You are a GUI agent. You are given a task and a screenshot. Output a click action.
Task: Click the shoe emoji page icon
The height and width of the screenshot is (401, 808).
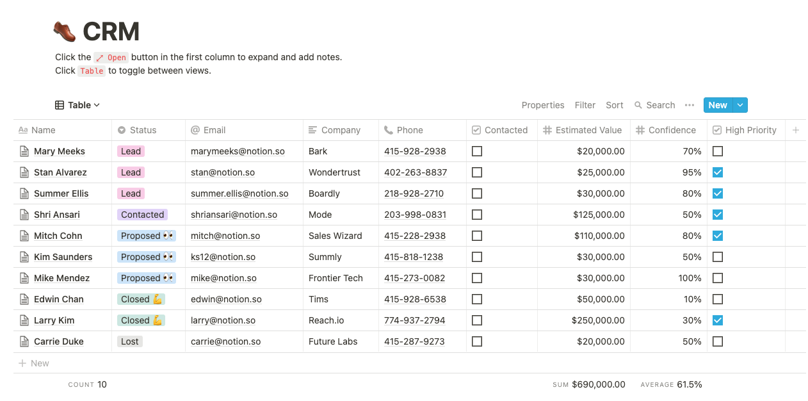pos(65,31)
